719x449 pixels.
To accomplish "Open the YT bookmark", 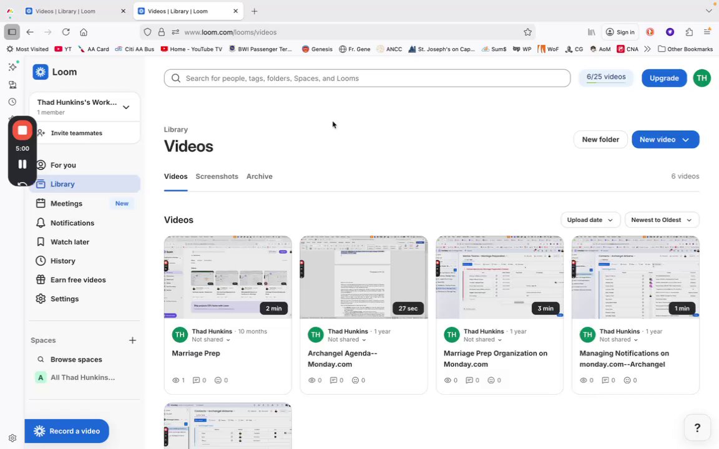I will point(63,49).
